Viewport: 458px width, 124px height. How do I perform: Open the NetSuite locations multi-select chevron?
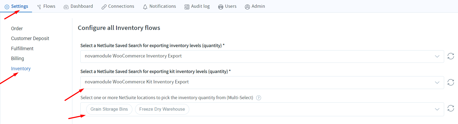point(437,109)
